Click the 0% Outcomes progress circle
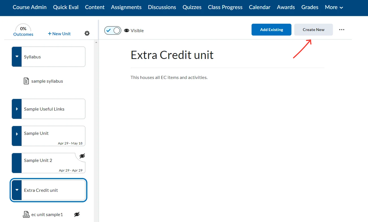368x222 pixels. click(x=23, y=30)
